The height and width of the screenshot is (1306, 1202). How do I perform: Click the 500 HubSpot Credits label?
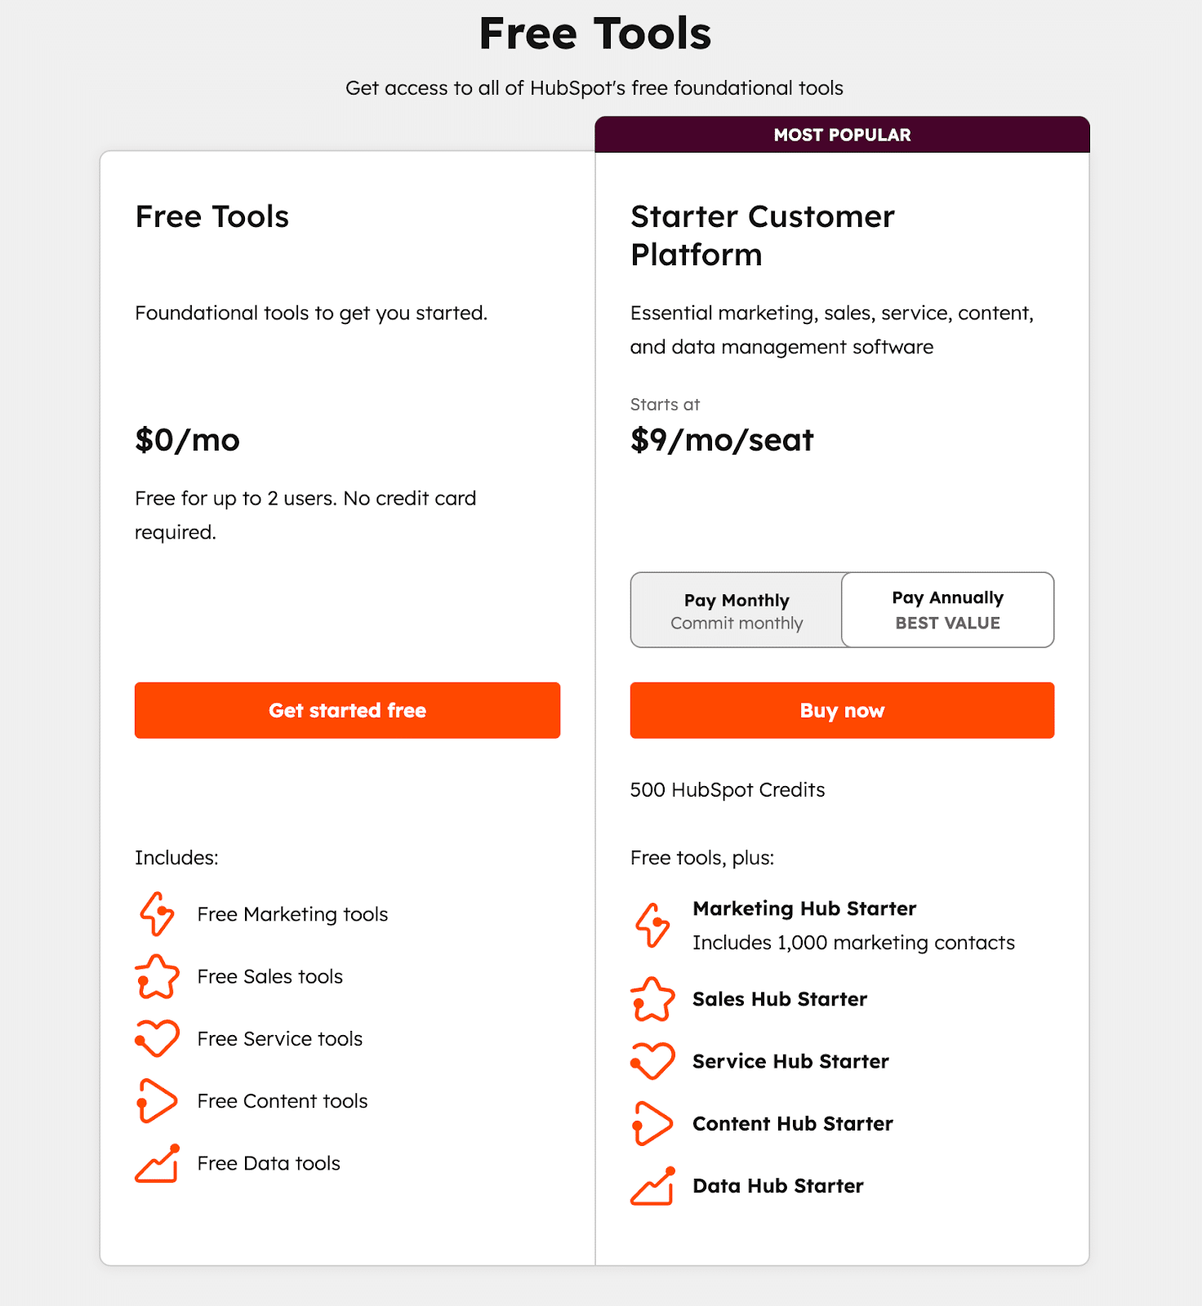pyautogui.click(x=727, y=789)
